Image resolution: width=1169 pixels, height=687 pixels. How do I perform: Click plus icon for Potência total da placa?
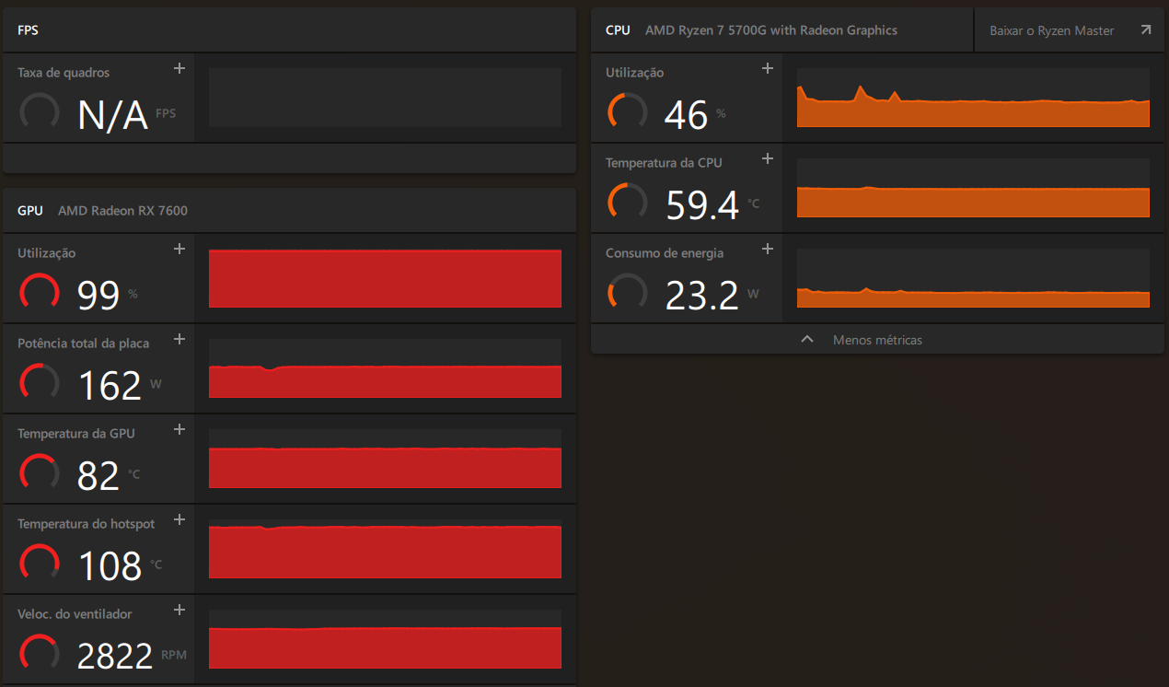tap(179, 339)
